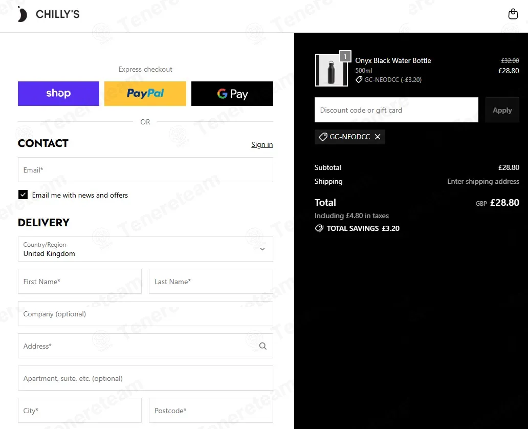Image resolution: width=528 pixels, height=429 pixels.
Task: Remove the GC-NEODCC discount code
Action: tap(378, 137)
